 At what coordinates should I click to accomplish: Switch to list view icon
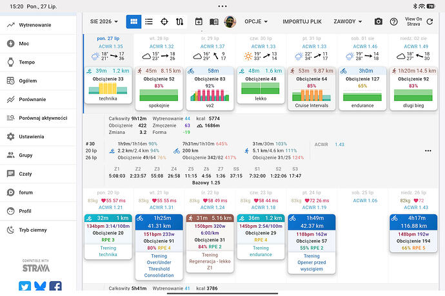pyautogui.click(x=149, y=21)
